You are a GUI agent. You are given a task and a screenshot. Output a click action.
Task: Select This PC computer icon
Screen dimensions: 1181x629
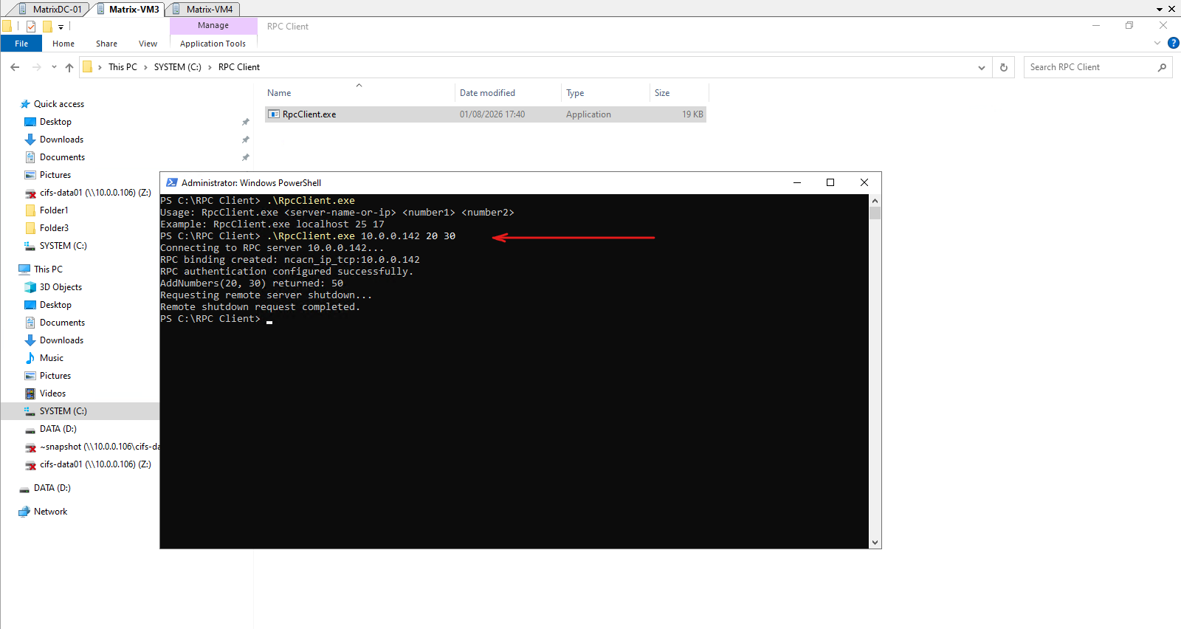coord(24,269)
